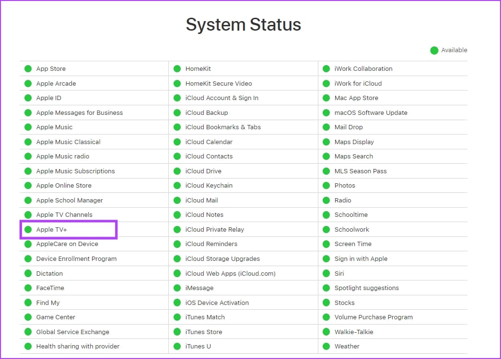Screen dimensions: 501x359
Task: Click Apple Music Subscriptions text
Action: coord(75,171)
